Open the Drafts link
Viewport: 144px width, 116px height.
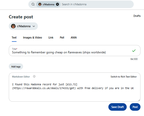click(137, 16)
